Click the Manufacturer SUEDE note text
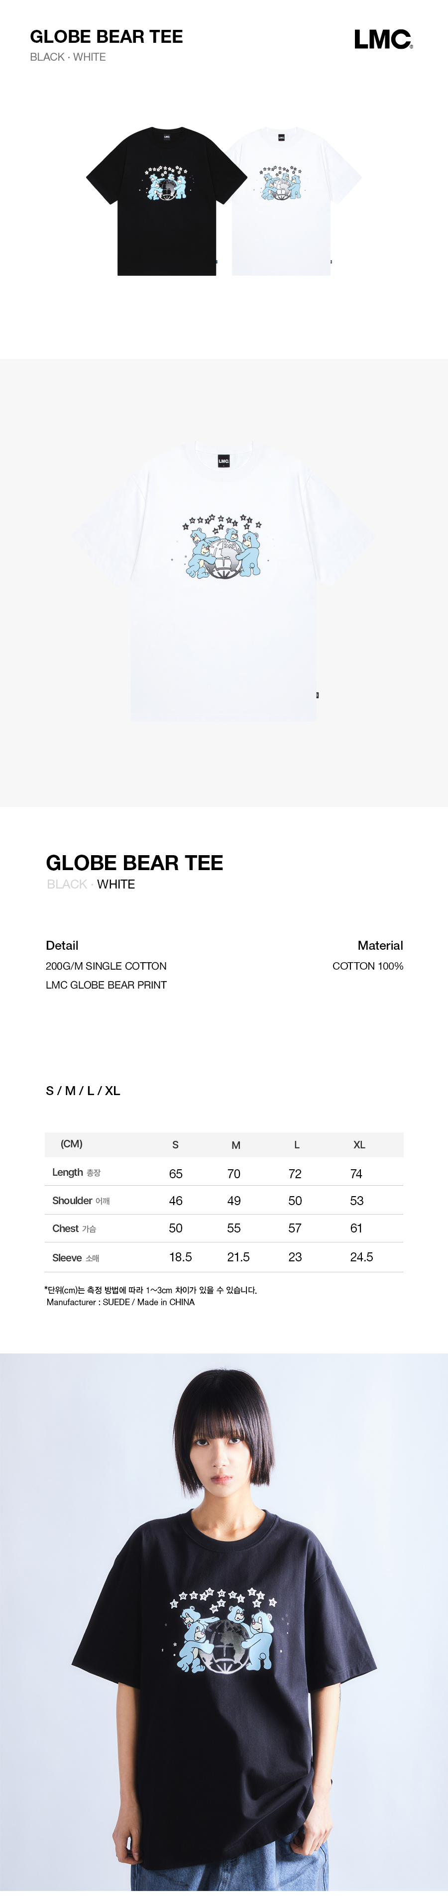 (120, 1302)
